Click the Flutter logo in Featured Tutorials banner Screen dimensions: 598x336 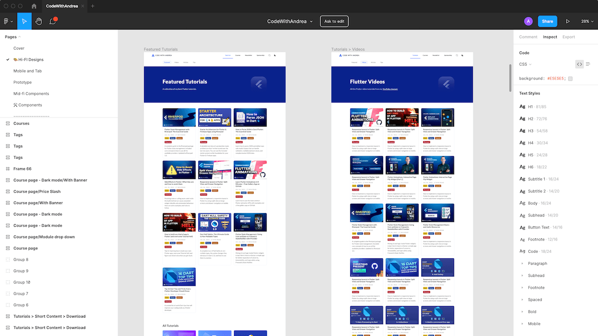tap(258, 84)
